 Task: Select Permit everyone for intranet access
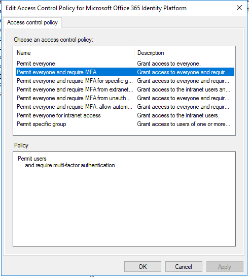[125, 115]
